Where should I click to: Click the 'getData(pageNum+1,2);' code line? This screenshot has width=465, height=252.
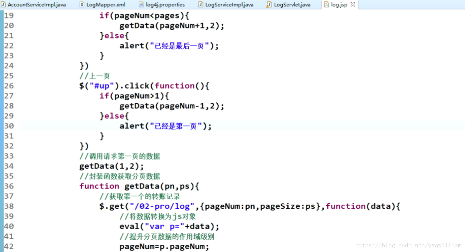(x=172, y=26)
